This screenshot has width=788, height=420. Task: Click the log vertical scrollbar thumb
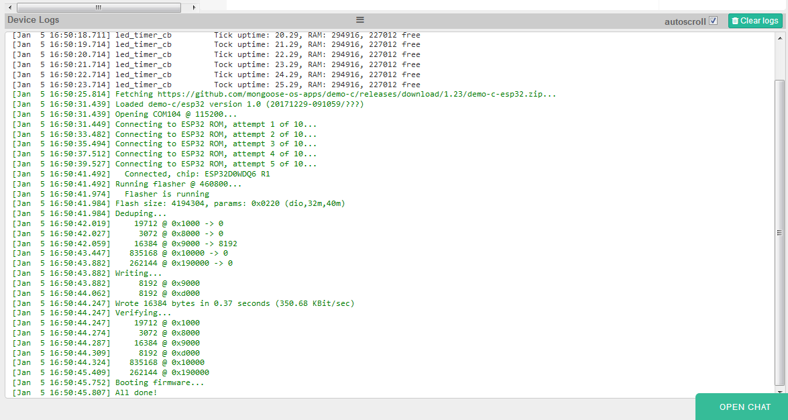pos(779,233)
